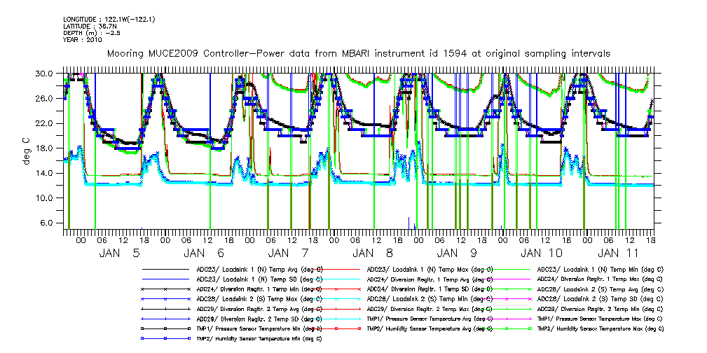Click the JAN 11 date label
Image resolution: width=707 pixels, height=353 pixels.
click(622, 252)
